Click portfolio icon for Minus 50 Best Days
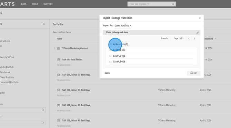The height and width of the screenshot is (128, 231). 59,75
